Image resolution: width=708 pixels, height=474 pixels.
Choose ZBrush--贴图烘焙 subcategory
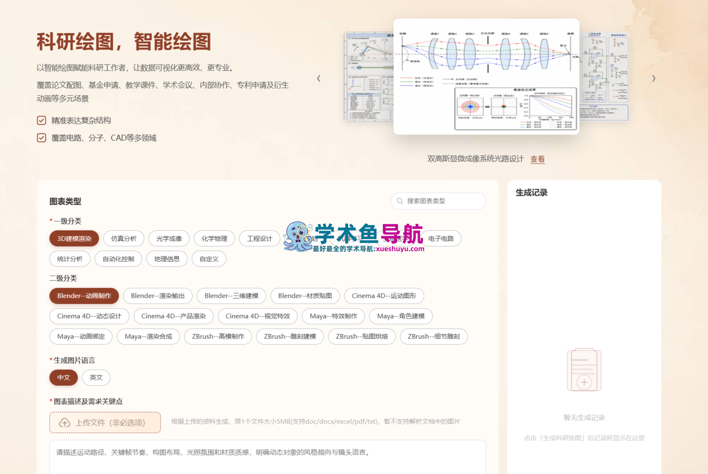(362, 336)
